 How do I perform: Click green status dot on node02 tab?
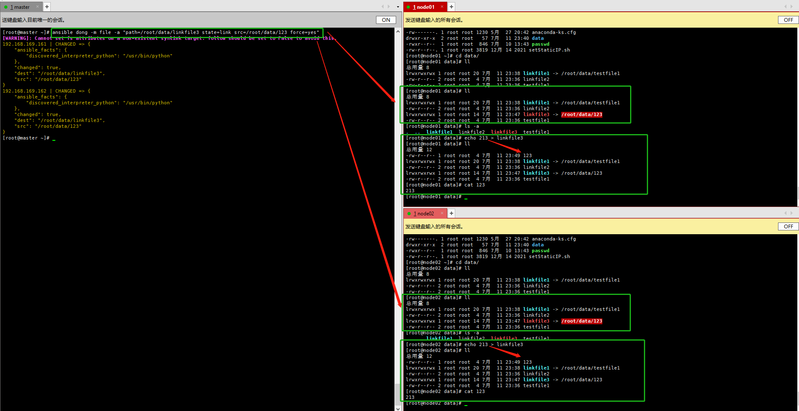tap(409, 214)
